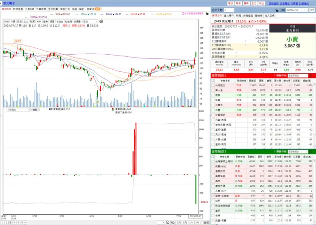
Task: Check the box for 永豐金 row
Action: 213,105
